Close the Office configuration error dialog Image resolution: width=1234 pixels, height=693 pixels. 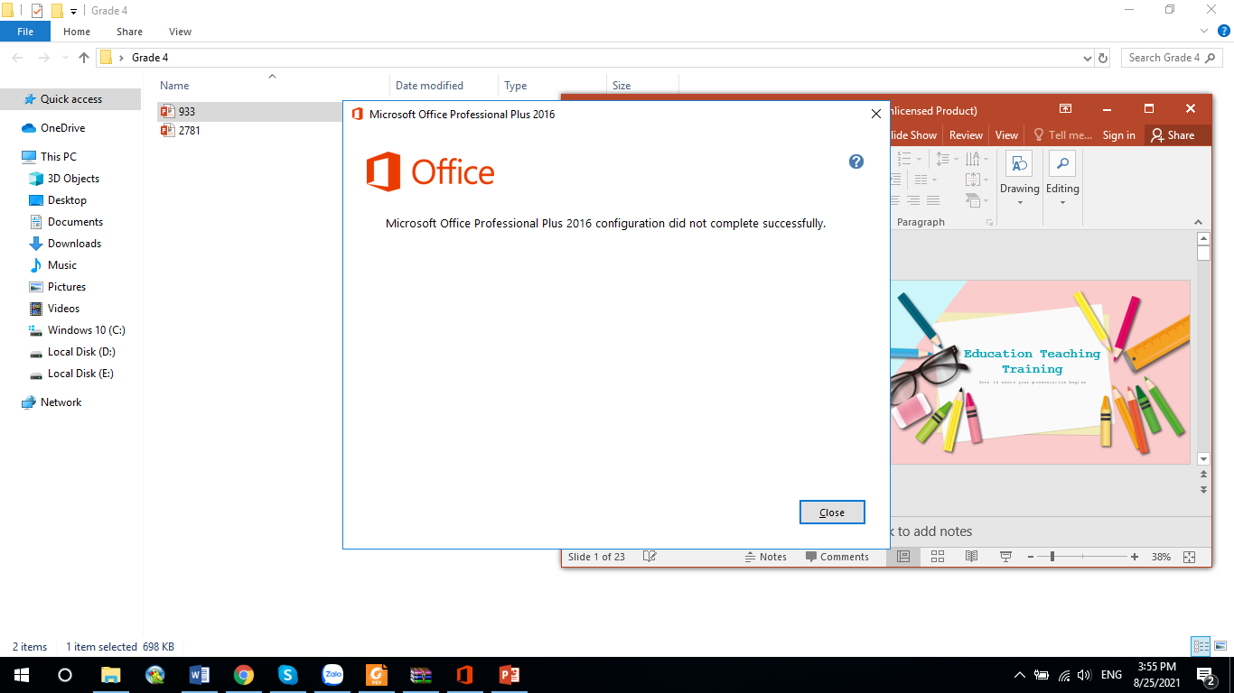[832, 513]
